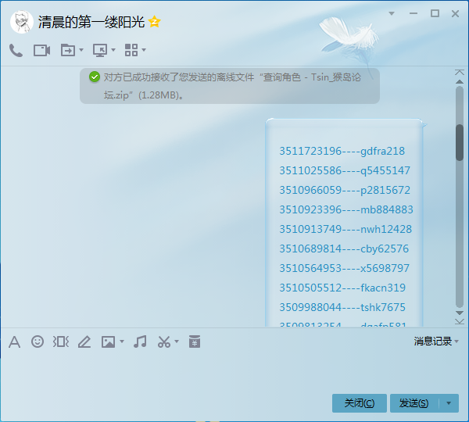Close the chat window with the X
This screenshot has width=469, height=422.
coord(455,13)
